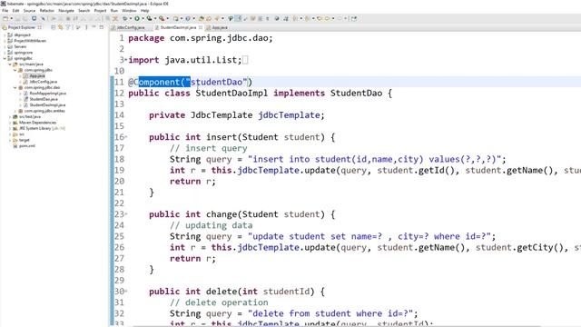Collapse the delete method fold at line 30

tap(126, 291)
